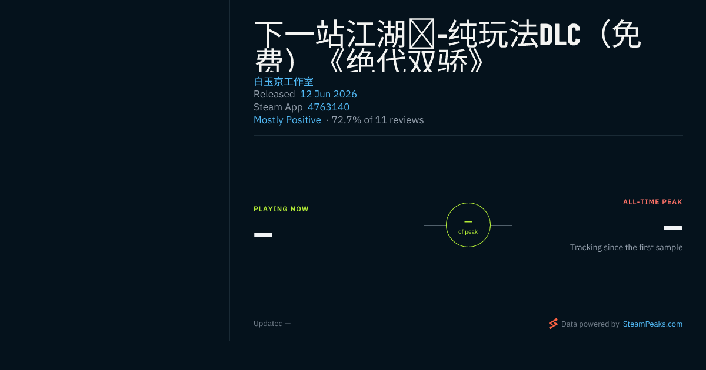Click the 'Released' field label

(274, 94)
